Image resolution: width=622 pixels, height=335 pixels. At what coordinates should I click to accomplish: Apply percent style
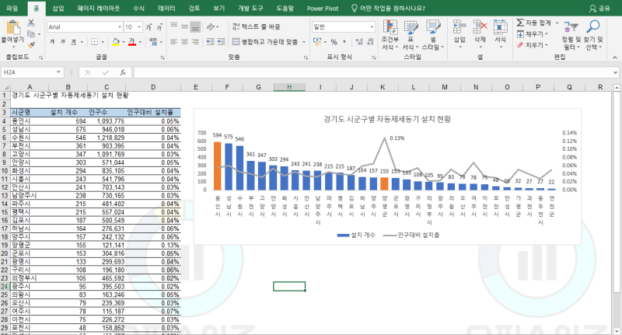click(x=334, y=42)
